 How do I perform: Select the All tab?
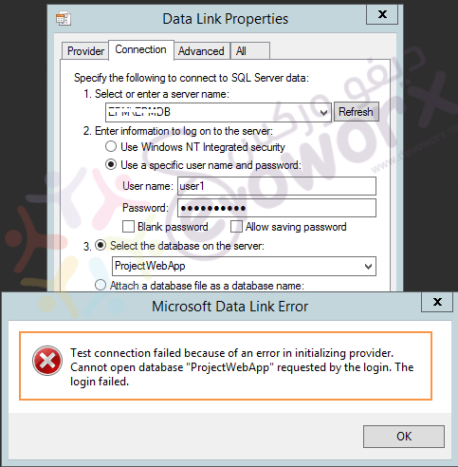[249, 51]
